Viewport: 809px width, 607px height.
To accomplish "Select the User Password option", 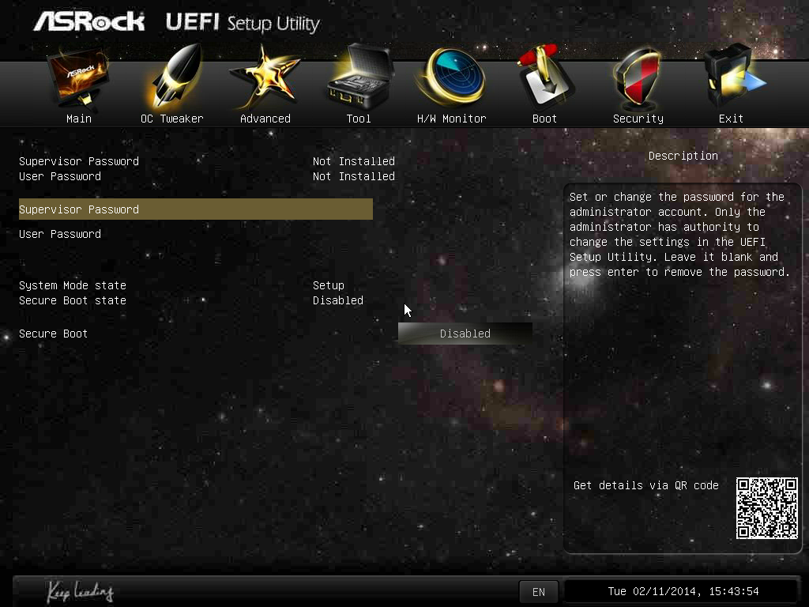I will (x=60, y=234).
